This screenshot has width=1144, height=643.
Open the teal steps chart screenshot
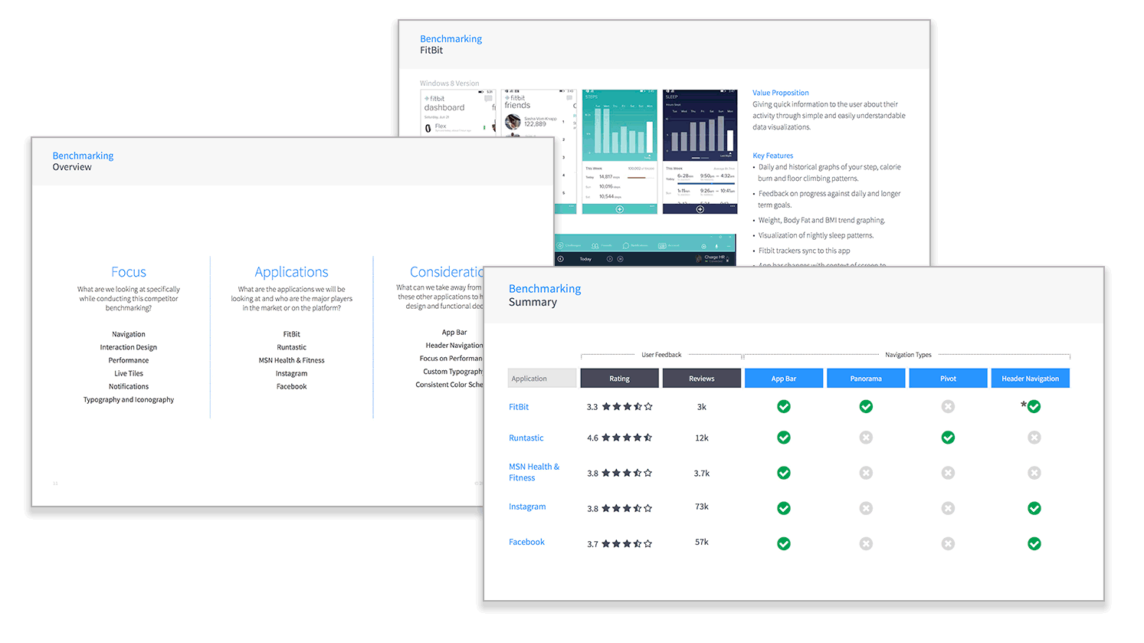tap(620, 151)
